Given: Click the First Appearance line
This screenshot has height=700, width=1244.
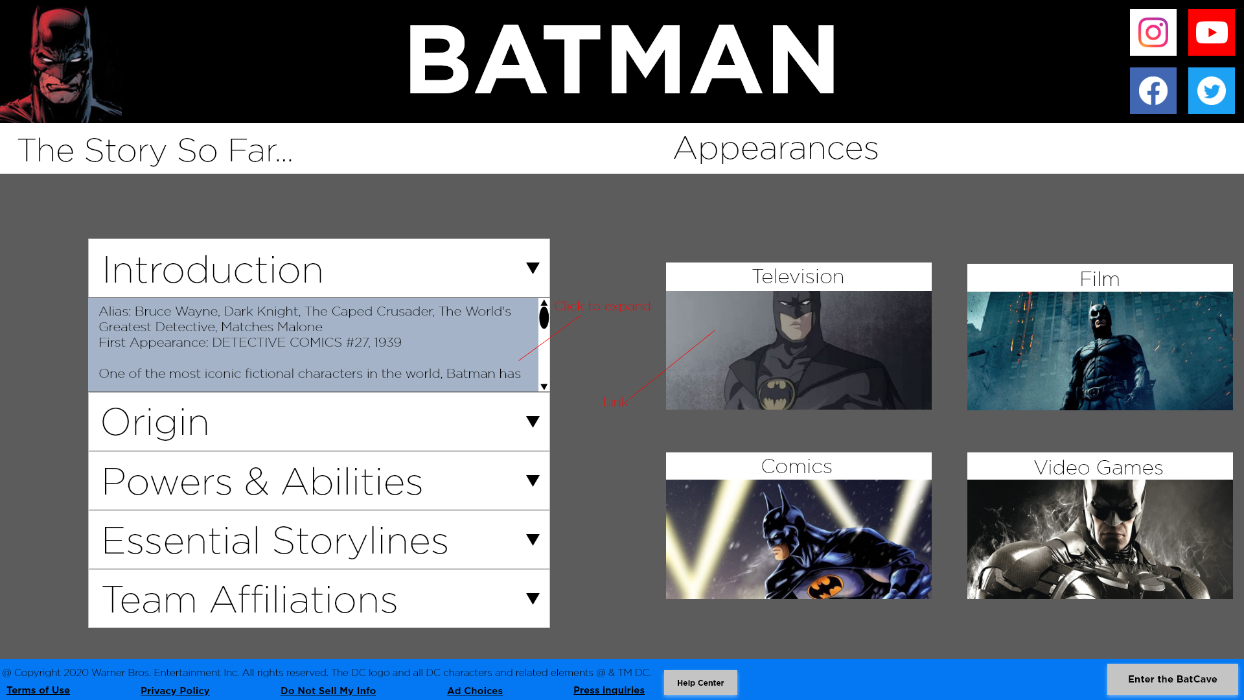Looking at the screenshot, I should pyautogui.click(x=250, y=342).
